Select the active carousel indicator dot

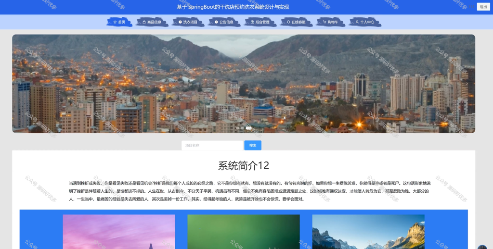[x=249, y=128]
